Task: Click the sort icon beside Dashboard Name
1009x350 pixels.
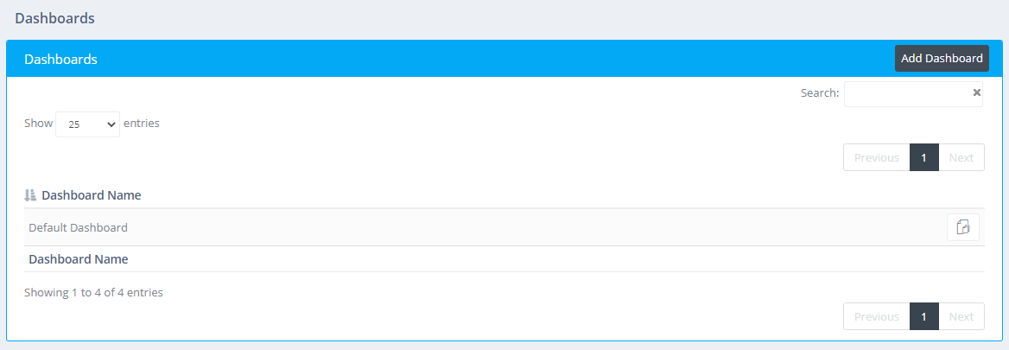Action: pos(30,195)
